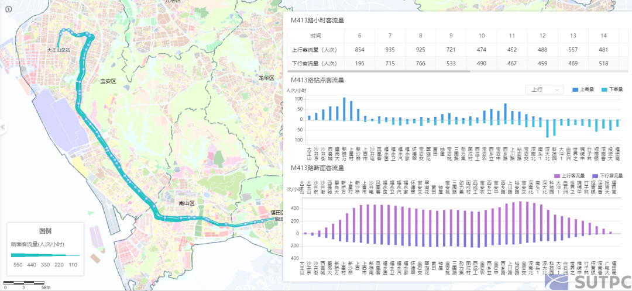Click the M413路小时客流量 title

[x=317, y=20]
